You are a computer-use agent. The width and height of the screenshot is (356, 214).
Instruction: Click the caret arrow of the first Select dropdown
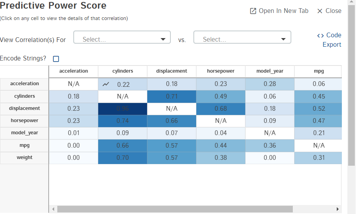click(163, 39)
